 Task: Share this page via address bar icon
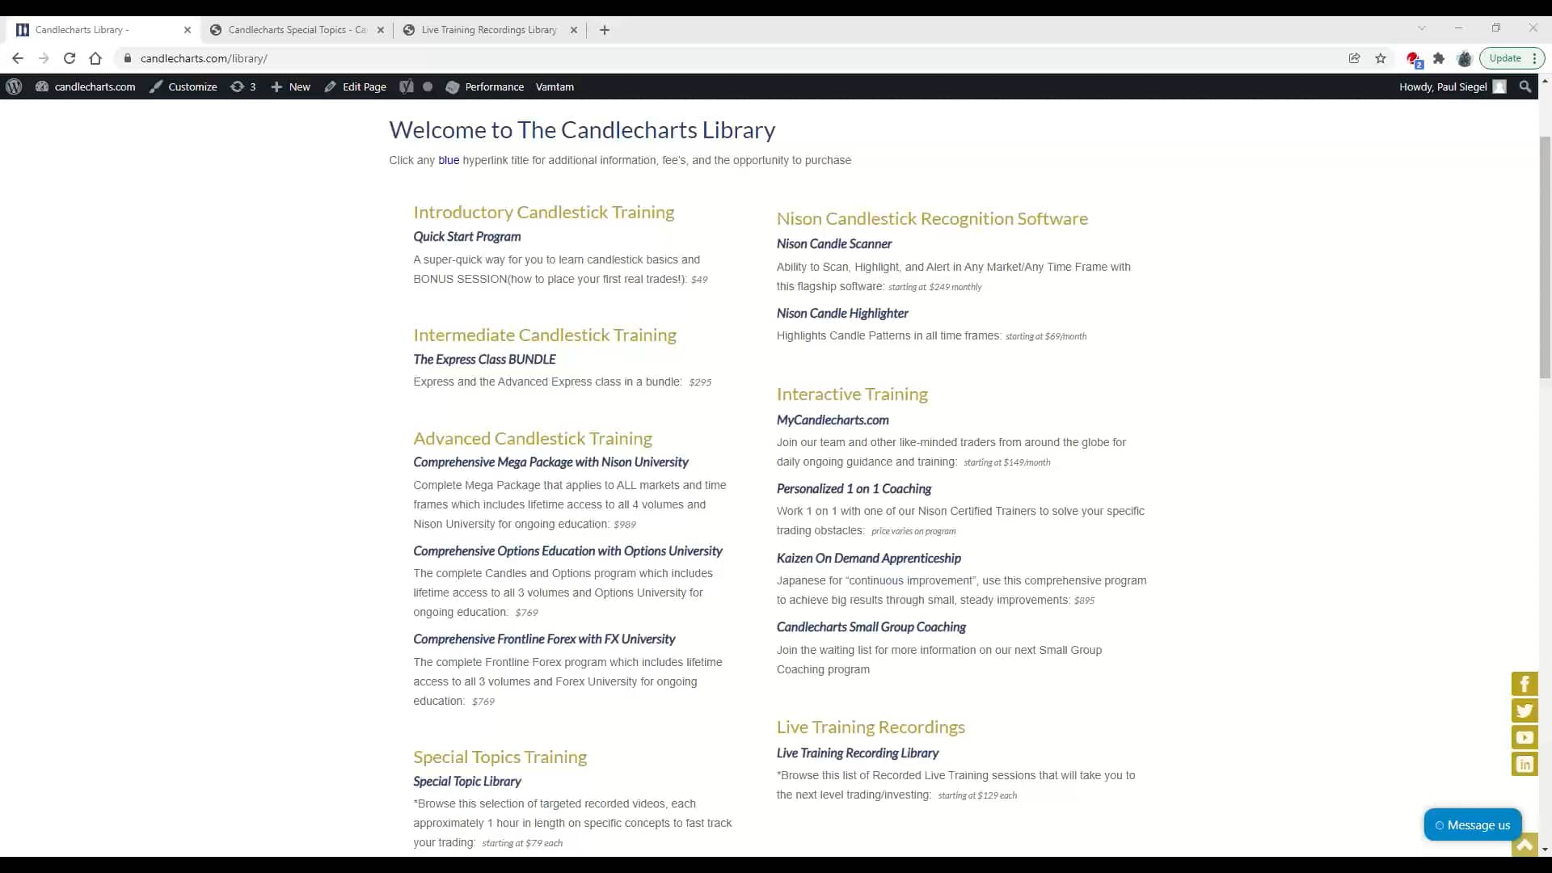[x=1355, y=58]
